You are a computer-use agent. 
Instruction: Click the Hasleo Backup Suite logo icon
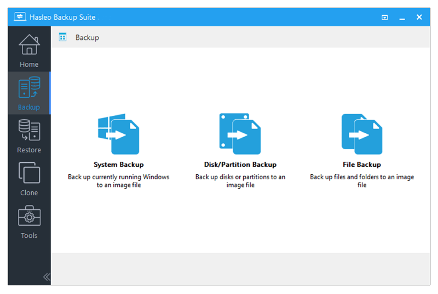coord(20,17)
